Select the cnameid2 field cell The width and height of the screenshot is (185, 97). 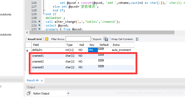pyautogui.click(x=48, y=61)
